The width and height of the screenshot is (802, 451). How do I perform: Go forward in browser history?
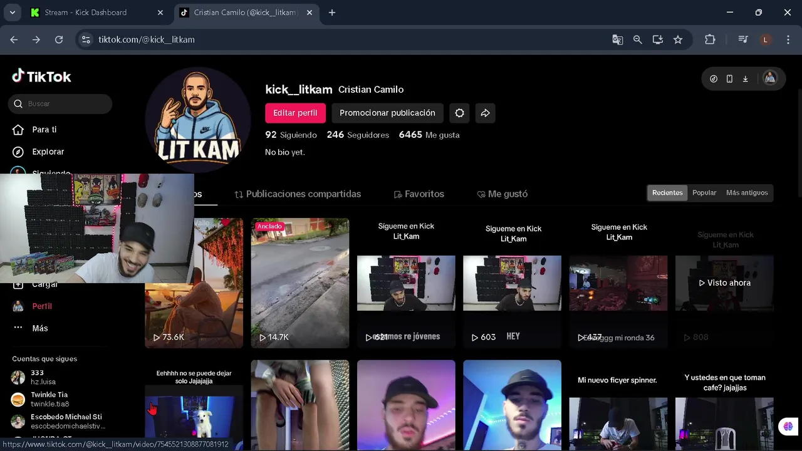click(36, 39)
